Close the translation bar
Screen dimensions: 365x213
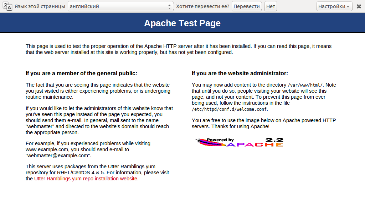tap(359, 6)
